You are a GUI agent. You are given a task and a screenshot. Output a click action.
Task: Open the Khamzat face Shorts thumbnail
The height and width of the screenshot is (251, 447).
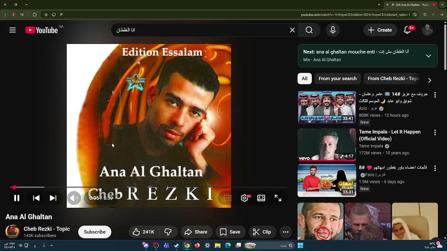(x=320, y=221)
